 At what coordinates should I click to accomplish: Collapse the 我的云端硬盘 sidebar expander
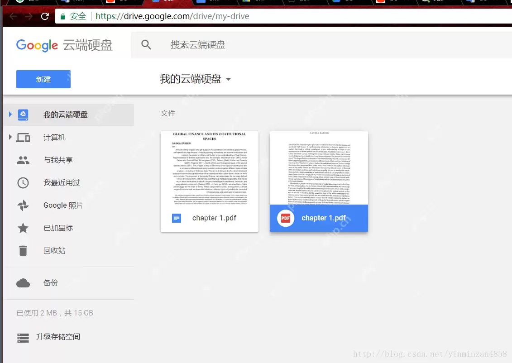coord(10,115)
